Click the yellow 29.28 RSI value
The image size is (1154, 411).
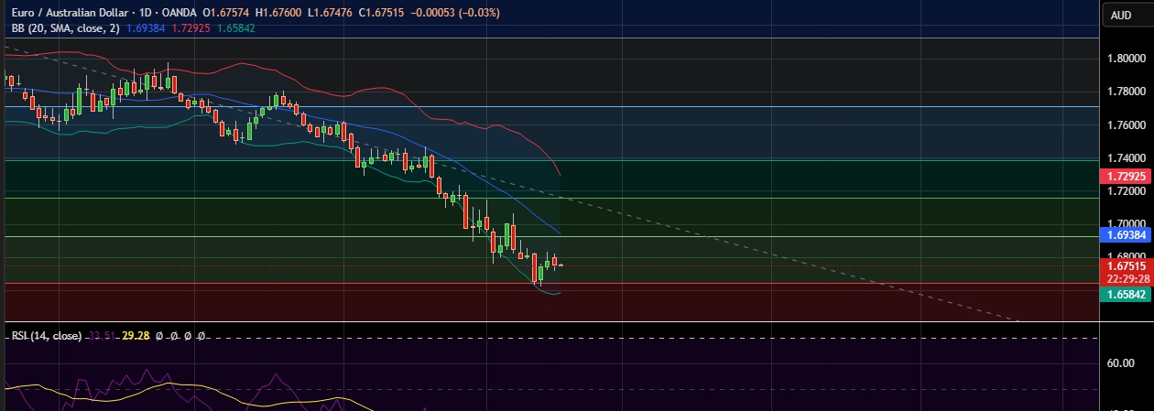pyautogui.click(x=135, y=336)
